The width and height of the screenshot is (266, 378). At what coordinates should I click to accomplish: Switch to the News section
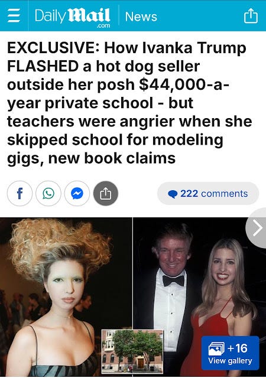141,17
